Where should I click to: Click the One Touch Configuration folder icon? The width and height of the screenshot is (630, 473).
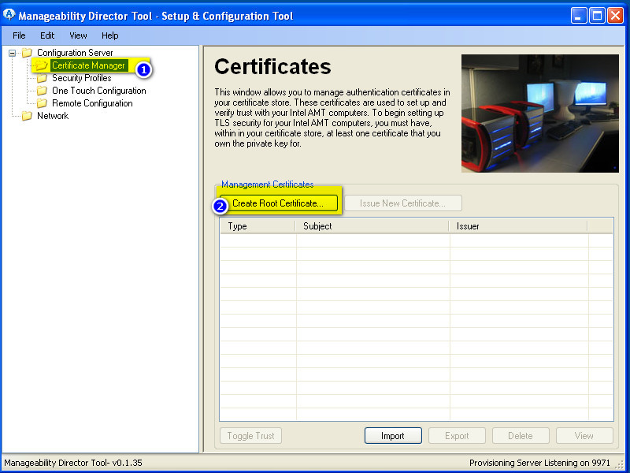42,91
